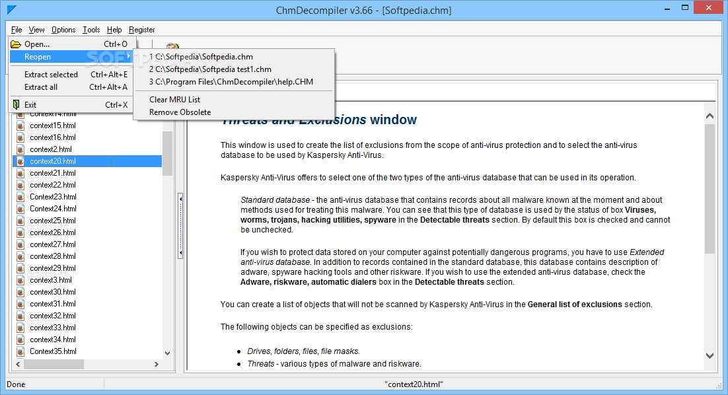
Task: Click Clear MRU List
Action: [x=234, y=99]
